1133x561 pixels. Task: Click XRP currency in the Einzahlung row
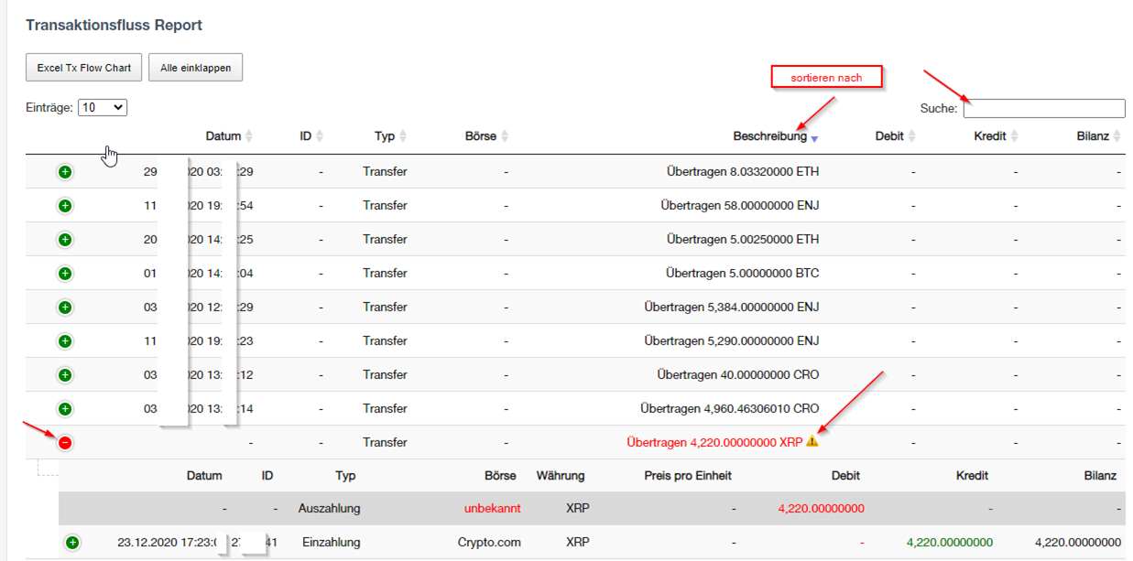point(578,543)
